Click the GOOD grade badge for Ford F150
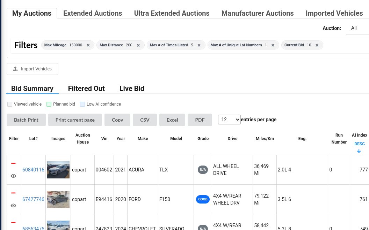Screen dimensions: 369x230 click(203, 199)
